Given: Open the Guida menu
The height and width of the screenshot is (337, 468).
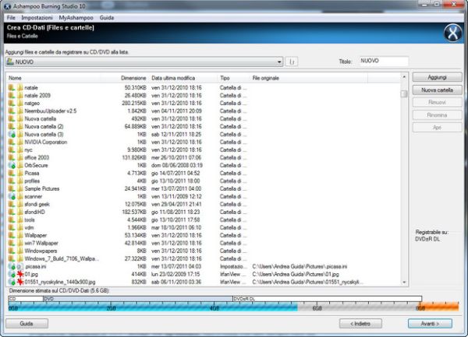Looking at the screenshot, I should [107, 18].
